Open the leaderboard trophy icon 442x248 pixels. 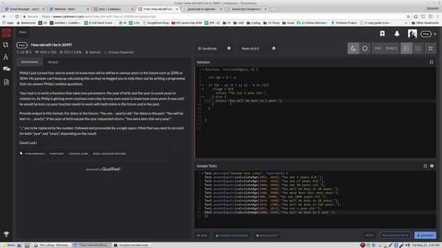pos(6,234)
